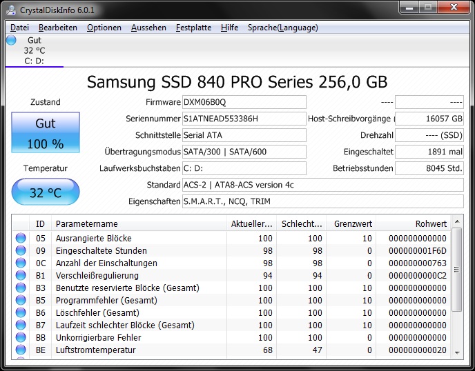Select the Ausrangierte Blöcke row text
Screen dimensions: 475x371
(x=94, y=238)
